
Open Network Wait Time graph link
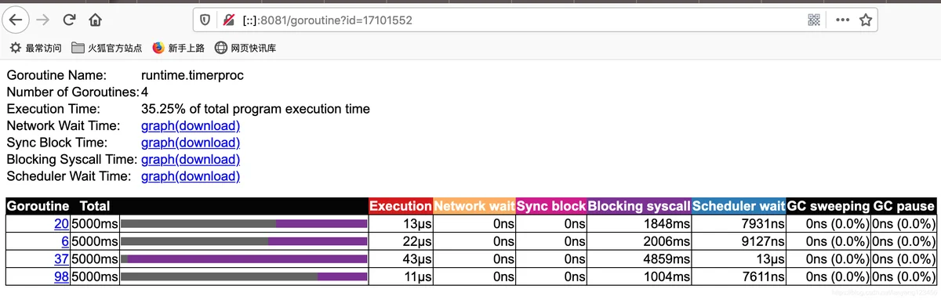[191, 125]
